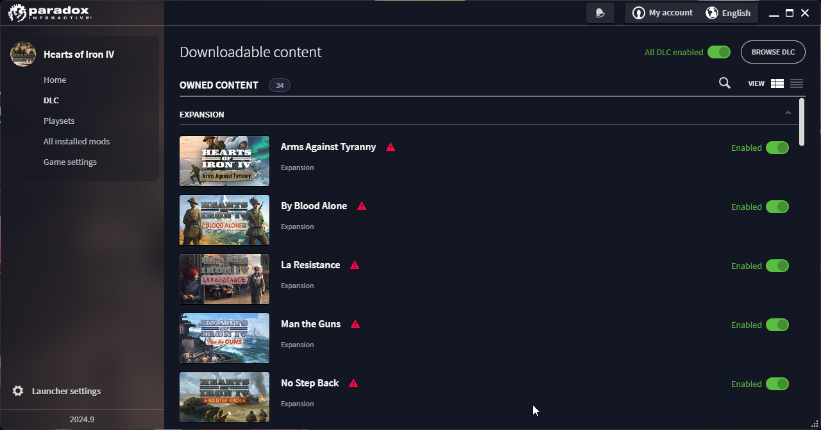Click the Browse DLC button
The width and height of the screenshot is (821, 430).
point(772,52)
